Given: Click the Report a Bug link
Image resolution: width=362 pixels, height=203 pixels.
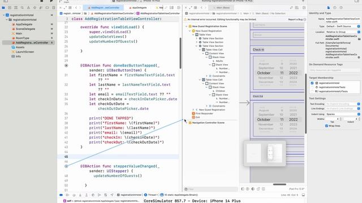Looking at the screenshot, I should point(295,20).
